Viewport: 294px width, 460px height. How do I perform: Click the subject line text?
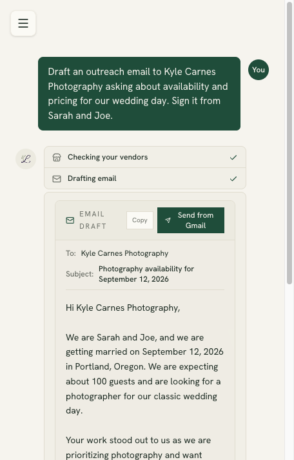tap(146, 274)
